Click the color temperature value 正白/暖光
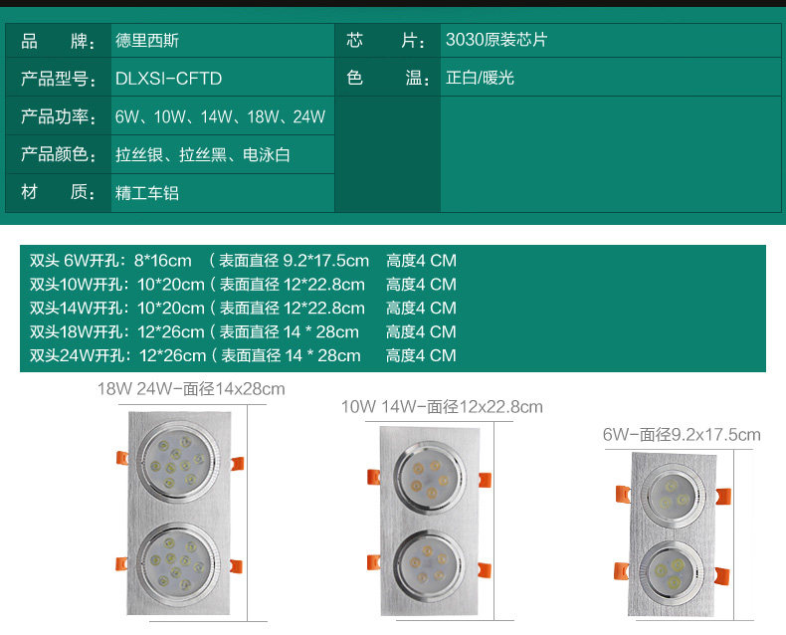This screenshot has height=635, width=786. point(480,78)
